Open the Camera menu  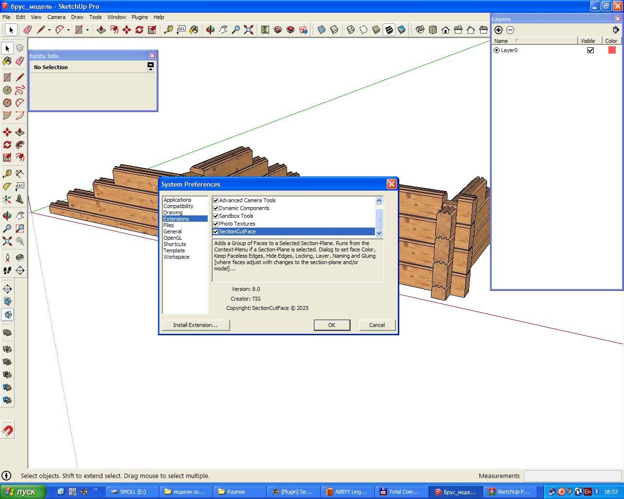coord(56,17)
